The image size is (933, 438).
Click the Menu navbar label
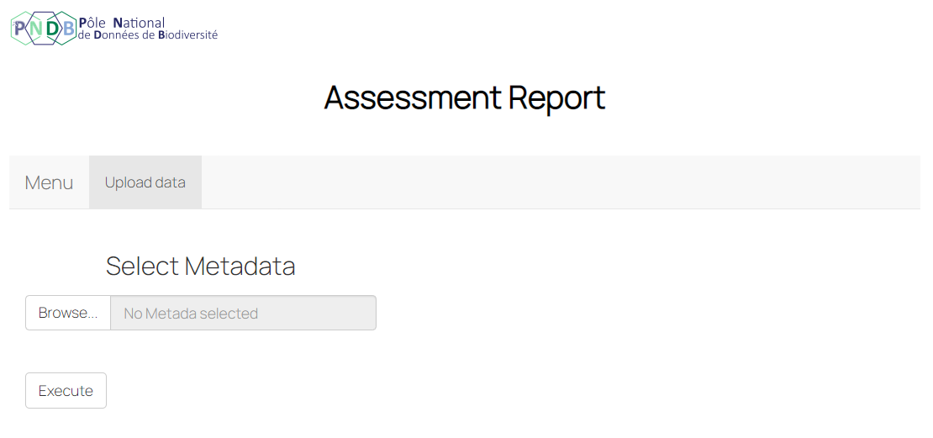click(x=49, y=182)
